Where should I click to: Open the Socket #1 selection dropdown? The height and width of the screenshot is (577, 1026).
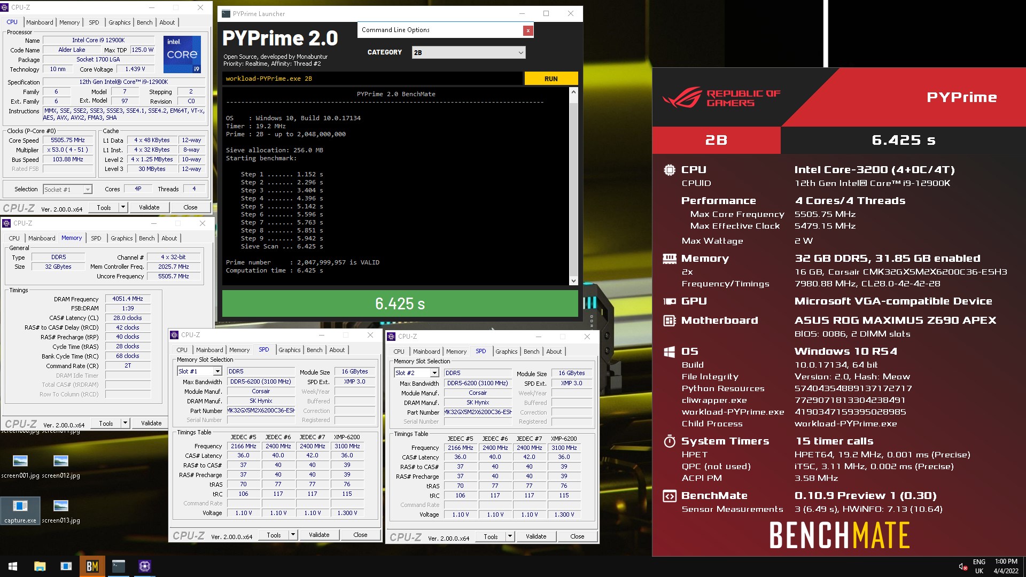(67, 189)
